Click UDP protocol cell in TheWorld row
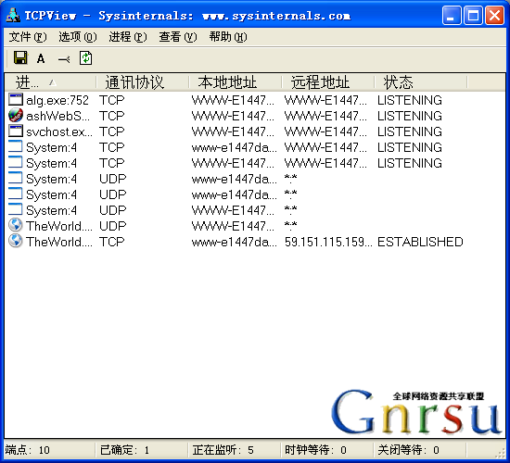 click(112, 226)
